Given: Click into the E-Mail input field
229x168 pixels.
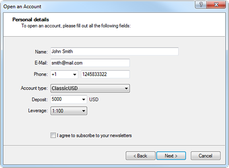Looking at the screenshot, I should click(90, 63).
